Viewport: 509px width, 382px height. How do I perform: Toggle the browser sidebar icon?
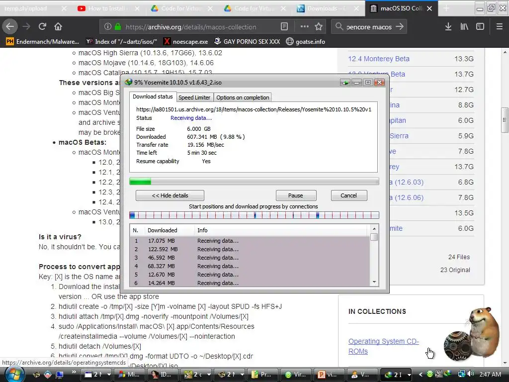(x=480, y=27)
